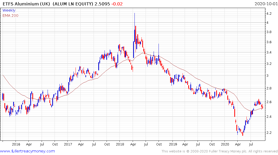Click the last Jul label after 2020
Image resolution: width=278 pixels, height=155 pixels.
251,144
